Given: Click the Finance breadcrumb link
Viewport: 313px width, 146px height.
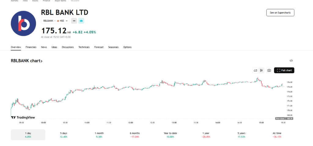Looking at the screenshot, I should click(x=46, y=1).
